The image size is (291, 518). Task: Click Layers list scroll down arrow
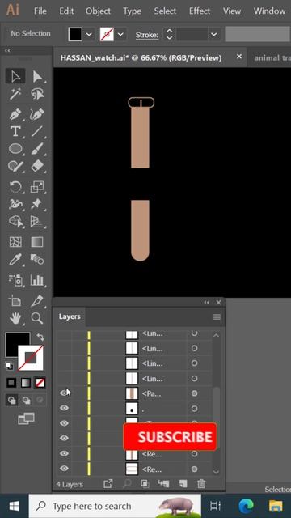[x=216, y=472]
